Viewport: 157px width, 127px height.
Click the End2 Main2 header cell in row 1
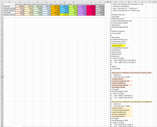(73, 4)
